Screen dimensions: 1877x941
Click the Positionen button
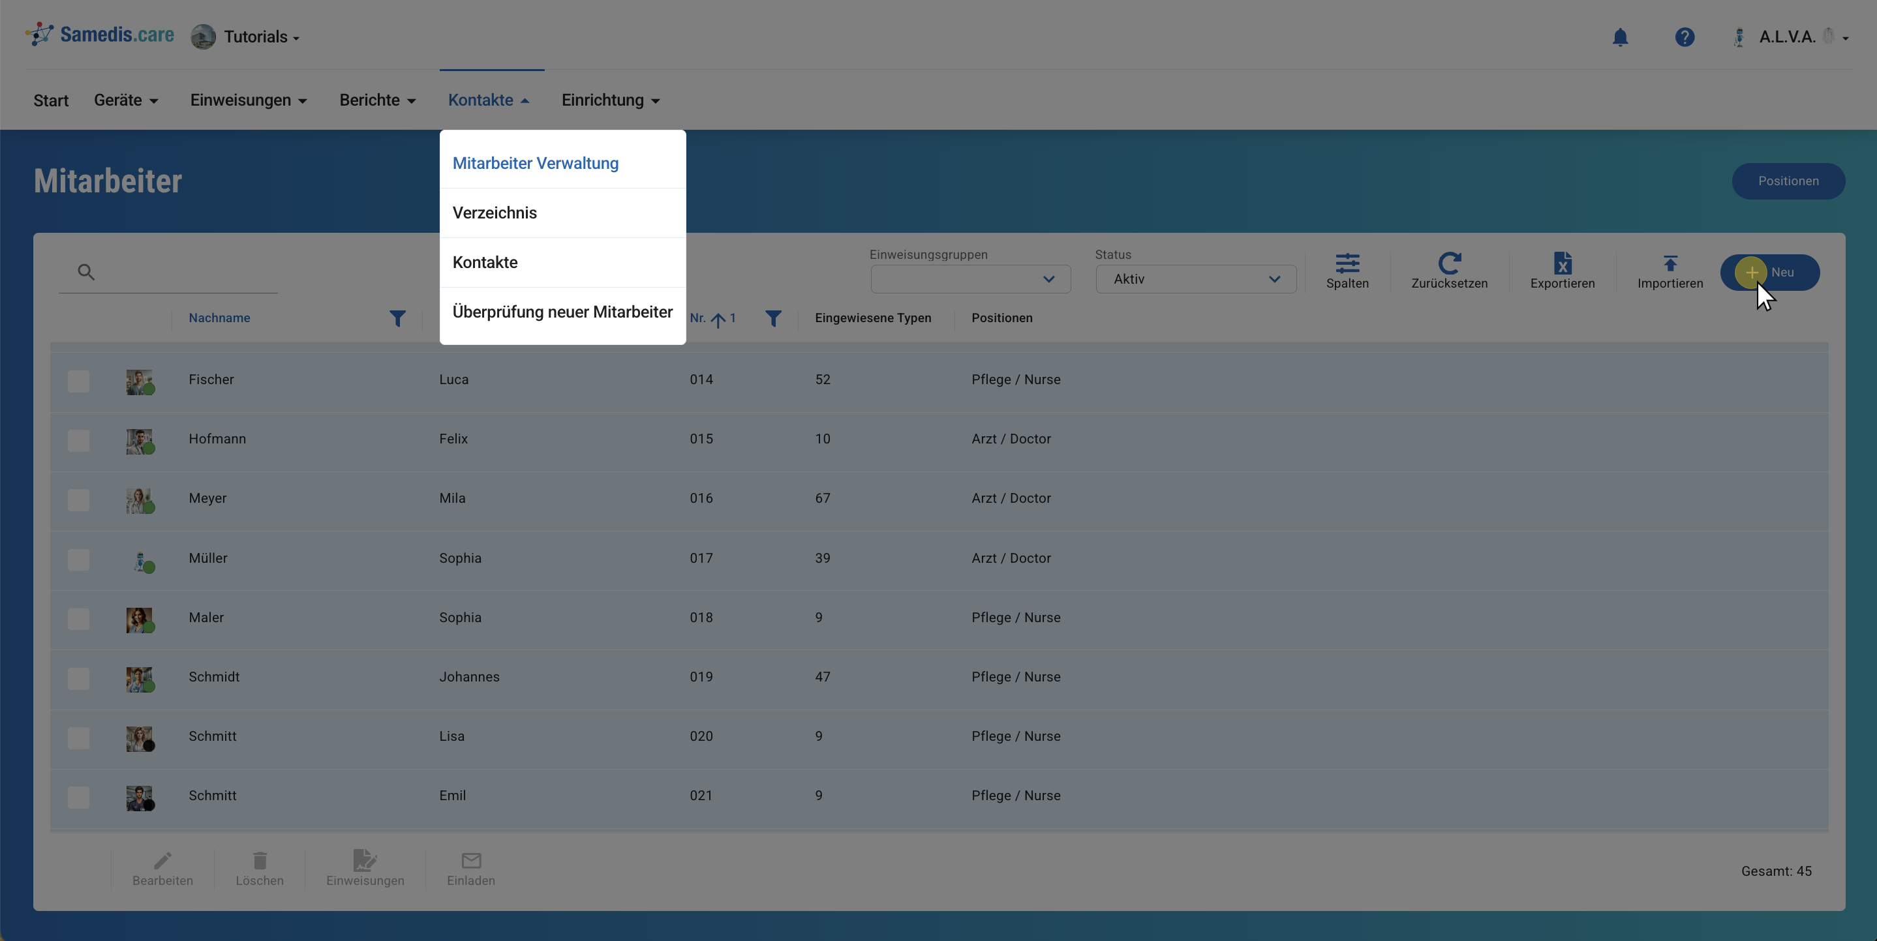click(x=1788, y=181)
